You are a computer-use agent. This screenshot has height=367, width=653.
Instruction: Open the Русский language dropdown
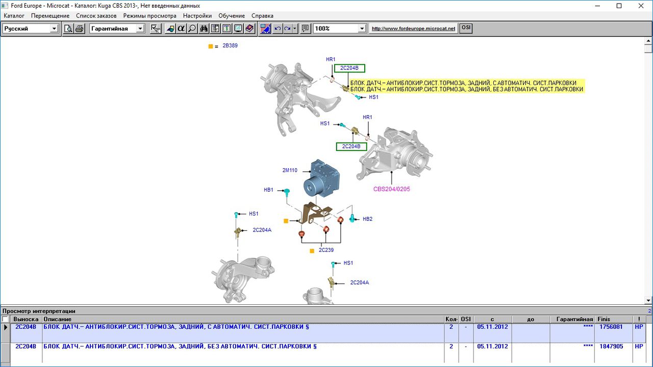(54, 29)
